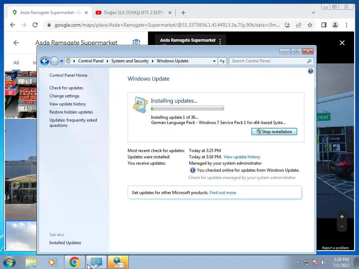Open three-dot options on Street View label
Screen dimensions: 359x269
coord(220,41)
